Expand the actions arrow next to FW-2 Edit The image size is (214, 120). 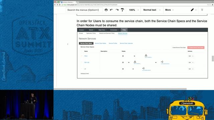193,56
